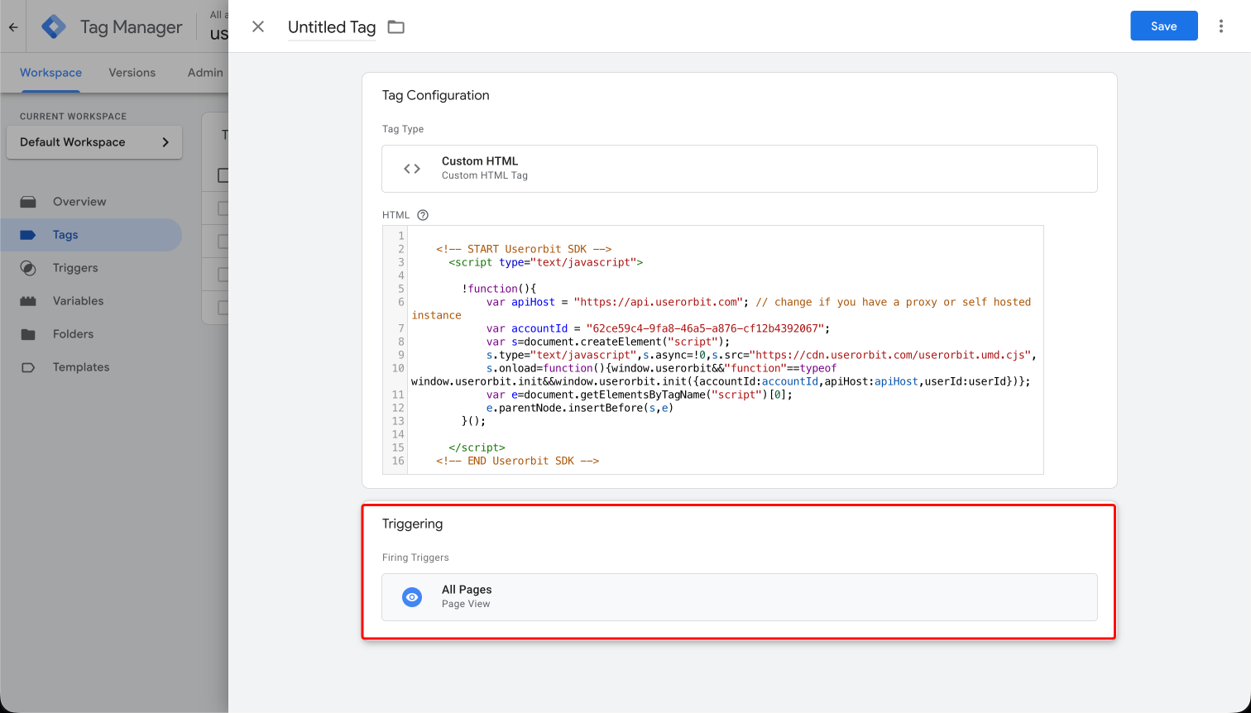1251x713 pixels.
Task: Click the Triggering heading
Action: pos(413,524)
